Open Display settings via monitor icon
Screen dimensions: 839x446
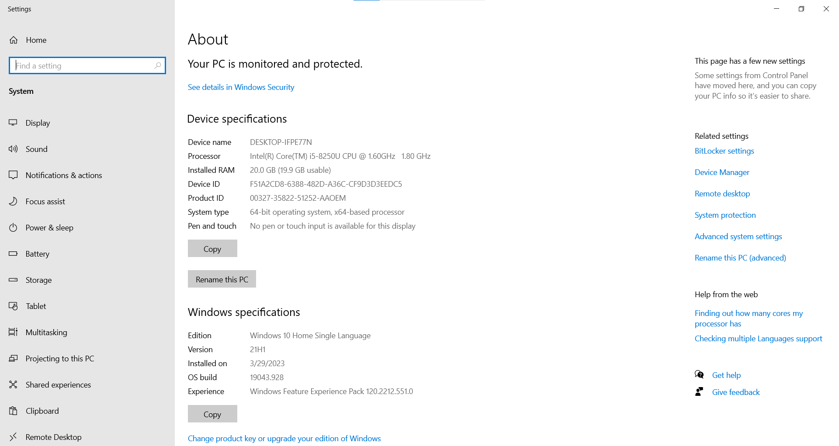(x=13, y=123)
